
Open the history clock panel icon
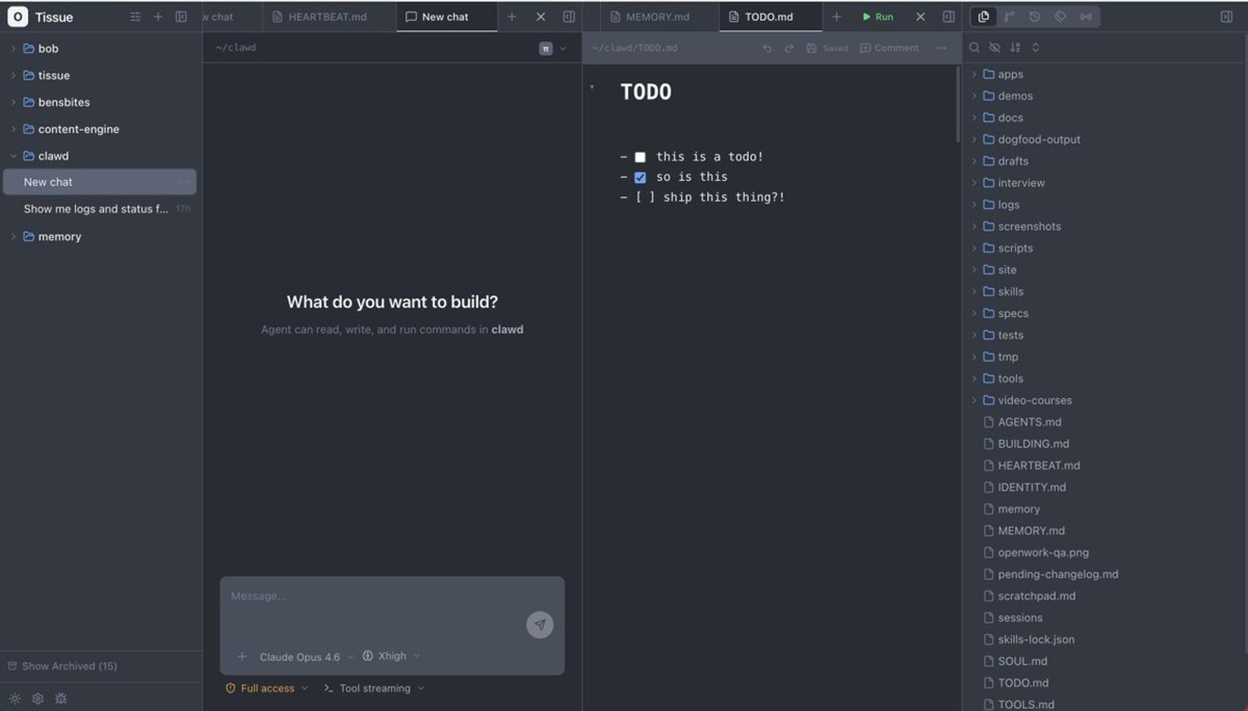click(x=1034, y=17)
